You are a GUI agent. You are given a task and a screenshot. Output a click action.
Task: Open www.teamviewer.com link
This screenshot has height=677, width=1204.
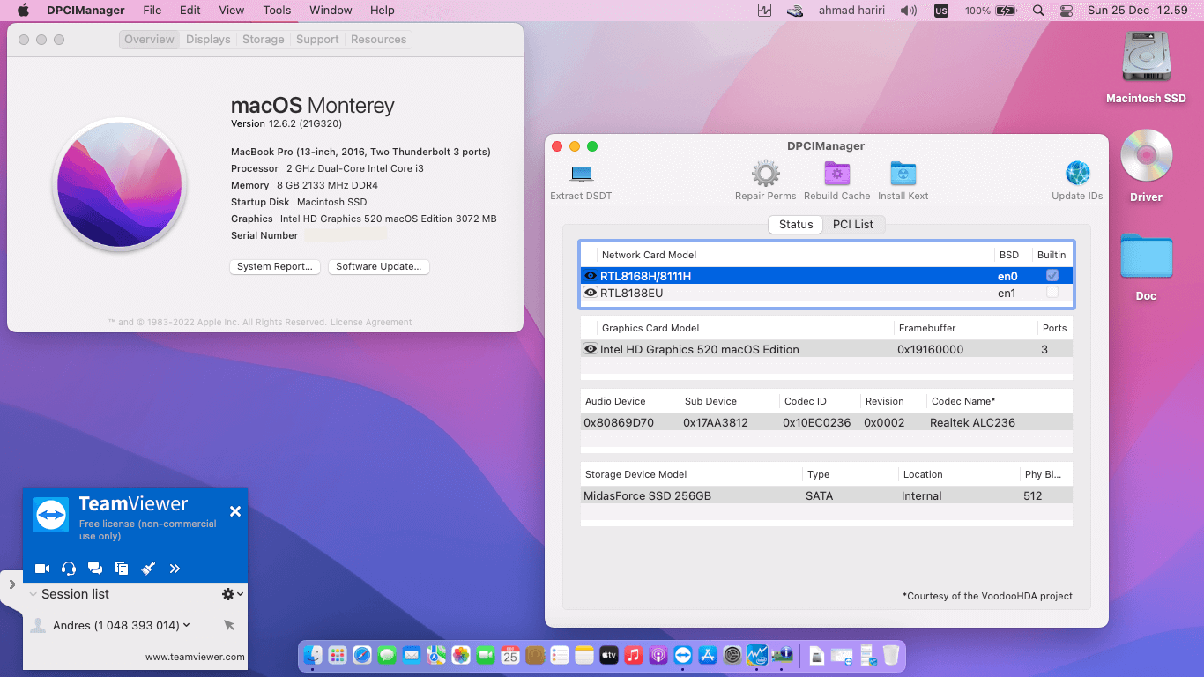(195, 657)
